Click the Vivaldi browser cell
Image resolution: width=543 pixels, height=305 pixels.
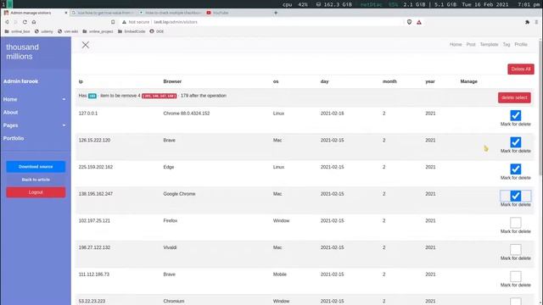[x=170, y=247]
